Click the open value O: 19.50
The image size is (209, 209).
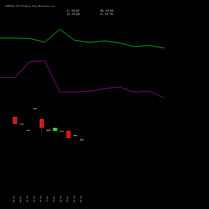(x=73, y=14)
